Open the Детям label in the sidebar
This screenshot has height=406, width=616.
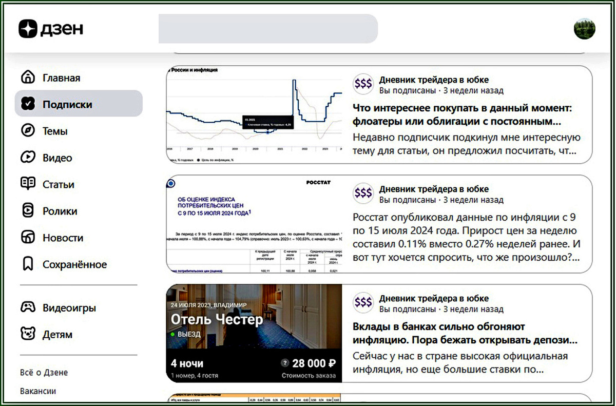point(57,335)
